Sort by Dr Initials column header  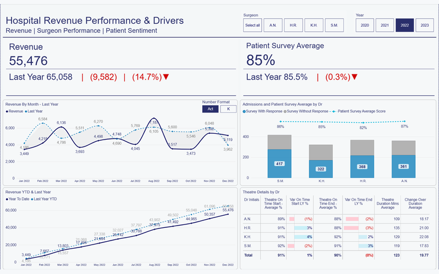[251, 200]
